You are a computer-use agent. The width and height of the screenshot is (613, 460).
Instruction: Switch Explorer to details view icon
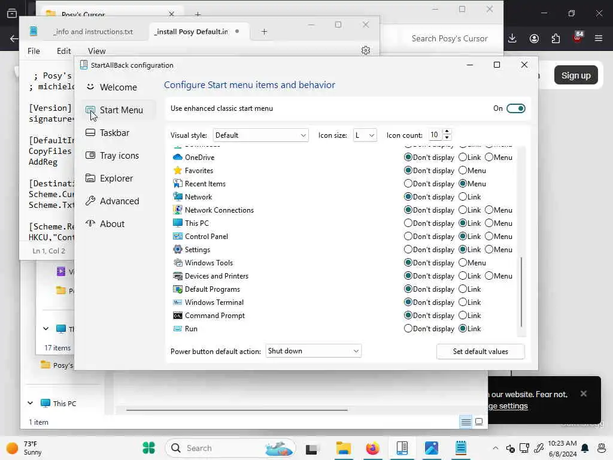(x=466, y=422)
